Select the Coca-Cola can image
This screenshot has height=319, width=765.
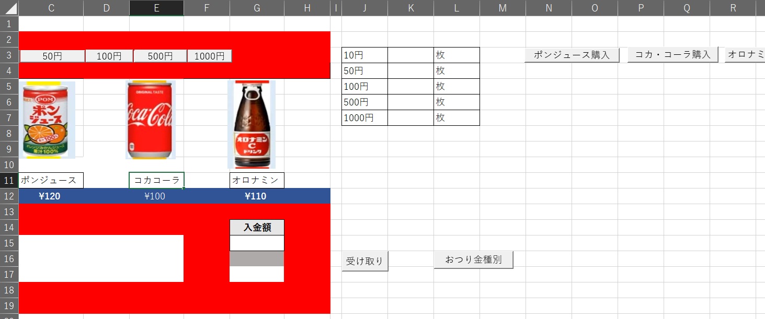click(x=151, y=120)
